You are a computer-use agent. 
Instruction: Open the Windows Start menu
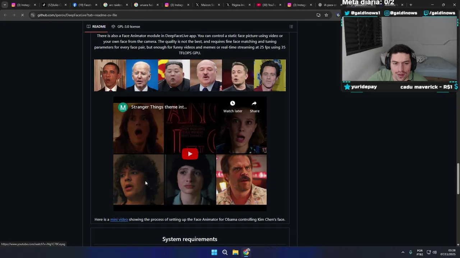pyautogui.click(x=214, y=252)
